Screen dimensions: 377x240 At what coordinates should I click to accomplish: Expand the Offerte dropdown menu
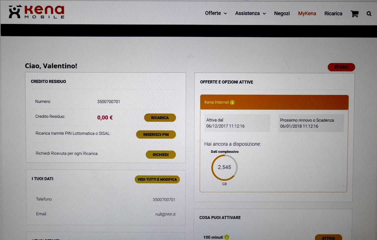click(216, 13)
